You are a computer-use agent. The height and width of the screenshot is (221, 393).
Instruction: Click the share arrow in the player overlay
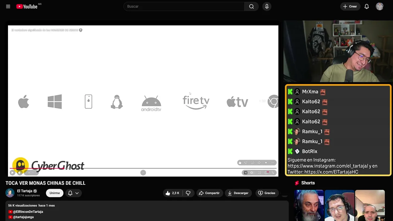click(x=259, y=163)
